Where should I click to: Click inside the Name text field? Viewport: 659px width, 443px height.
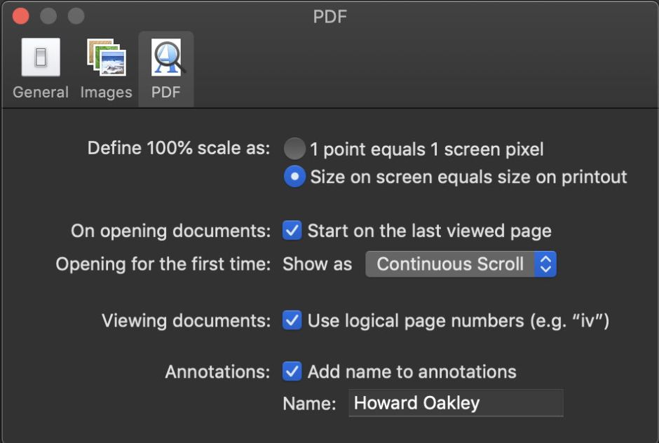pyautogui.click(x=456, y=403)
